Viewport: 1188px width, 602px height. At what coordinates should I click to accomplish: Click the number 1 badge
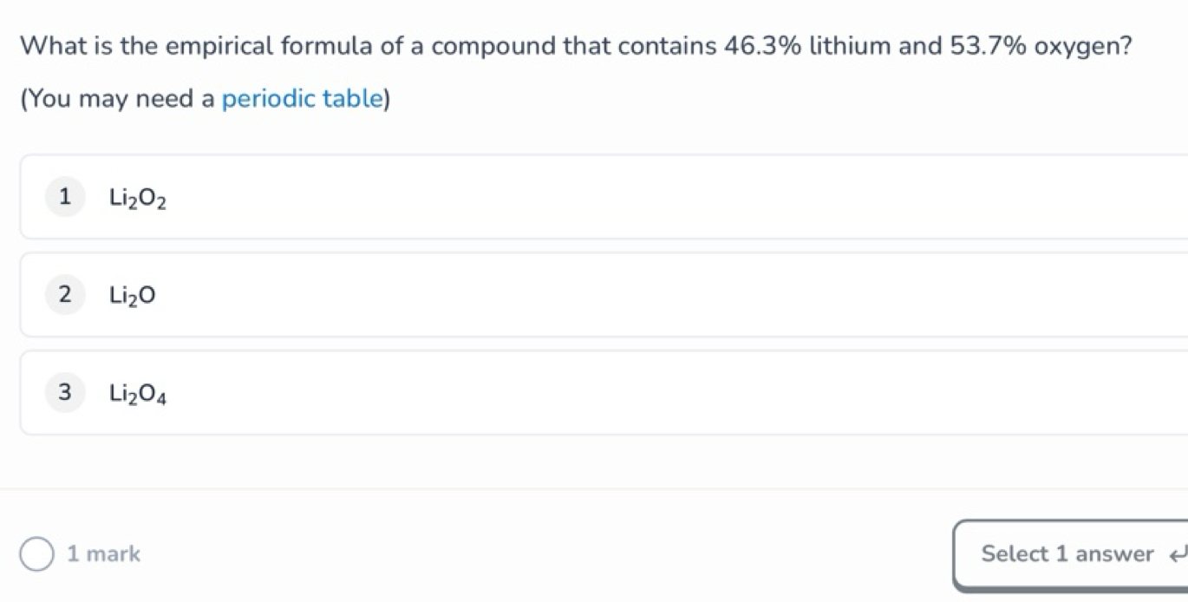(x=65, y=197)
